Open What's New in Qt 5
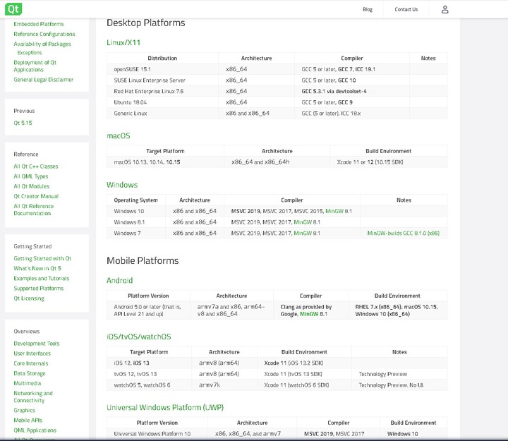Image resolution: width=508 pixels, height=441 pixels. pos(37,269)
